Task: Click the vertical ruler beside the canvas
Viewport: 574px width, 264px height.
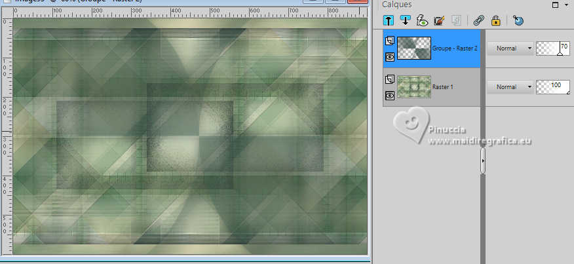Action: (x=7, y=136)
